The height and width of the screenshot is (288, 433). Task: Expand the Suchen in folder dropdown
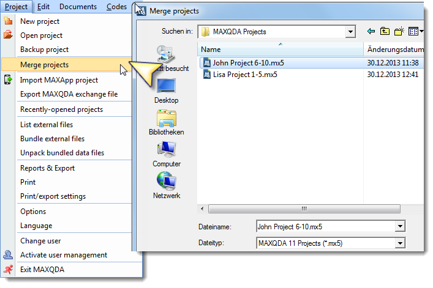[350, 32]
